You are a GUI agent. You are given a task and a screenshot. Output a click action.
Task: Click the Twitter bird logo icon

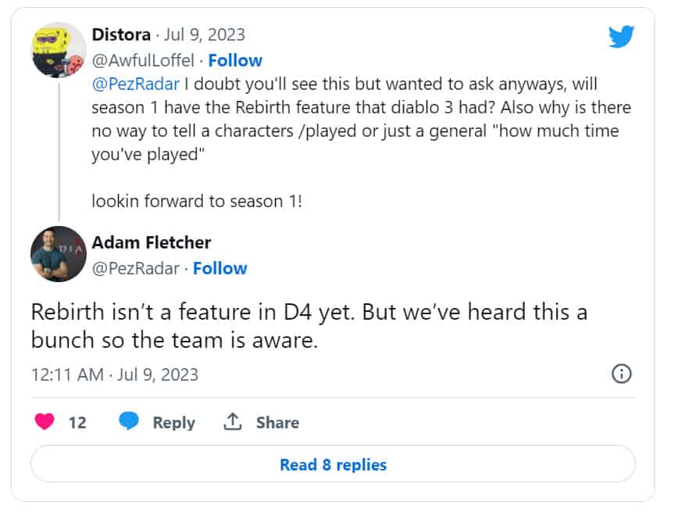click(x=621, y=35)
